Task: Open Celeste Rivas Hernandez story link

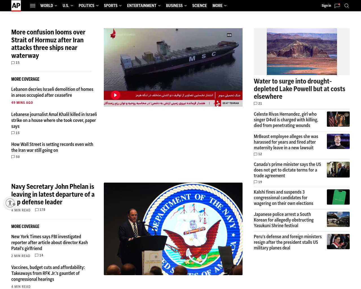Action: (286, 120)
